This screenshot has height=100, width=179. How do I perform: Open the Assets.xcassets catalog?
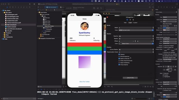(11, 27)
